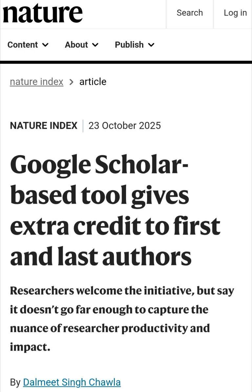Click the breadcrumb separator arrow
252x392 pixels.
click(71, 82)
